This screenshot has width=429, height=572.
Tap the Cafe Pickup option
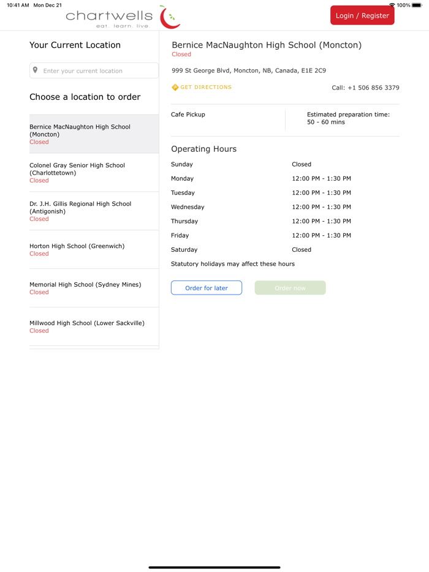tap(188, 115)
